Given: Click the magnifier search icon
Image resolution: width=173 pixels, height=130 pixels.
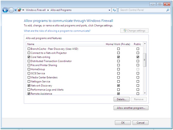Looking at the screenshot, I should tap(168, 10).
